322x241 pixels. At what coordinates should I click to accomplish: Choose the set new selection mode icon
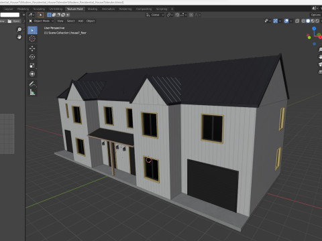(x=49, y=15)
